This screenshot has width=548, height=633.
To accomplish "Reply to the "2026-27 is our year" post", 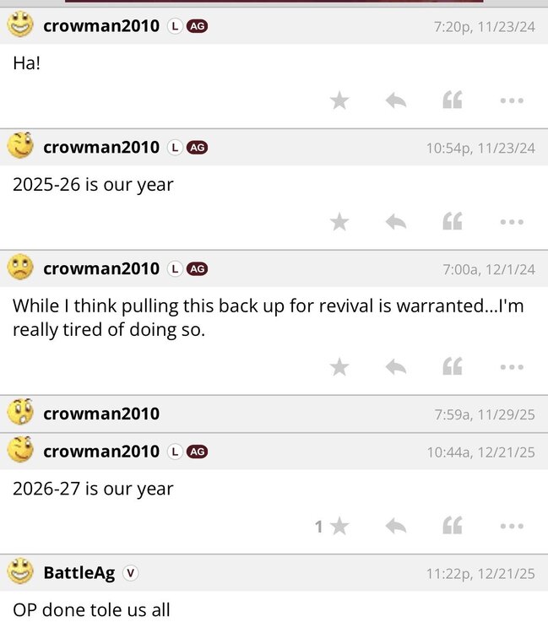I will coord(396,526).
